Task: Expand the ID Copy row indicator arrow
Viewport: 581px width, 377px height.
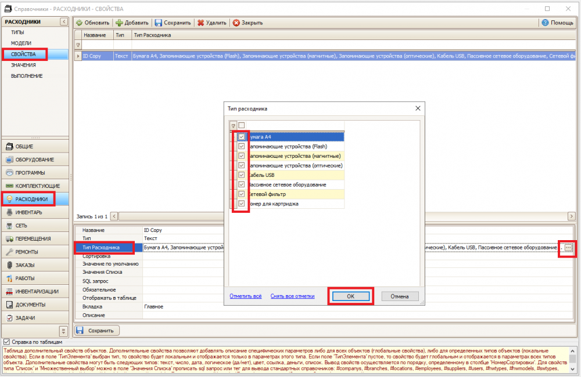Action: pos(78,56)
